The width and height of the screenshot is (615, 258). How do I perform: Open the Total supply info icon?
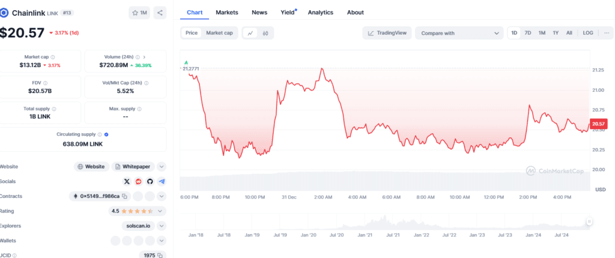point(53,109)
